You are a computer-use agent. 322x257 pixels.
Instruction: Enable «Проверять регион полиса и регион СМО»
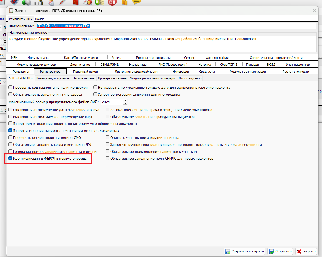10,137
